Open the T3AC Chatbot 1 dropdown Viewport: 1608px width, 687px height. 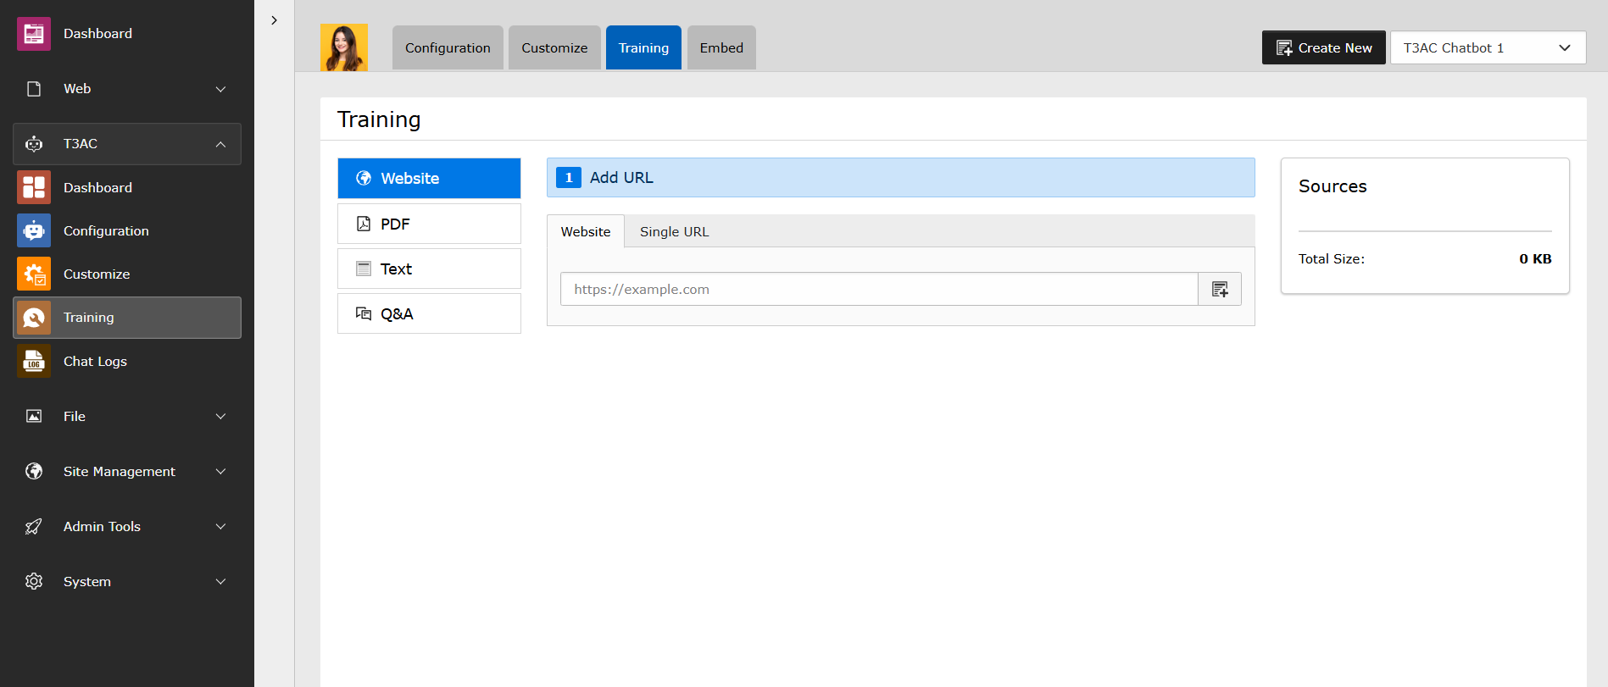pyautogui.click(x=1488, y=47)
